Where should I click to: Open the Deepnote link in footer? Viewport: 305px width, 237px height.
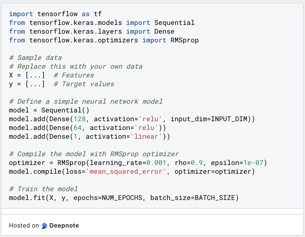64,226
